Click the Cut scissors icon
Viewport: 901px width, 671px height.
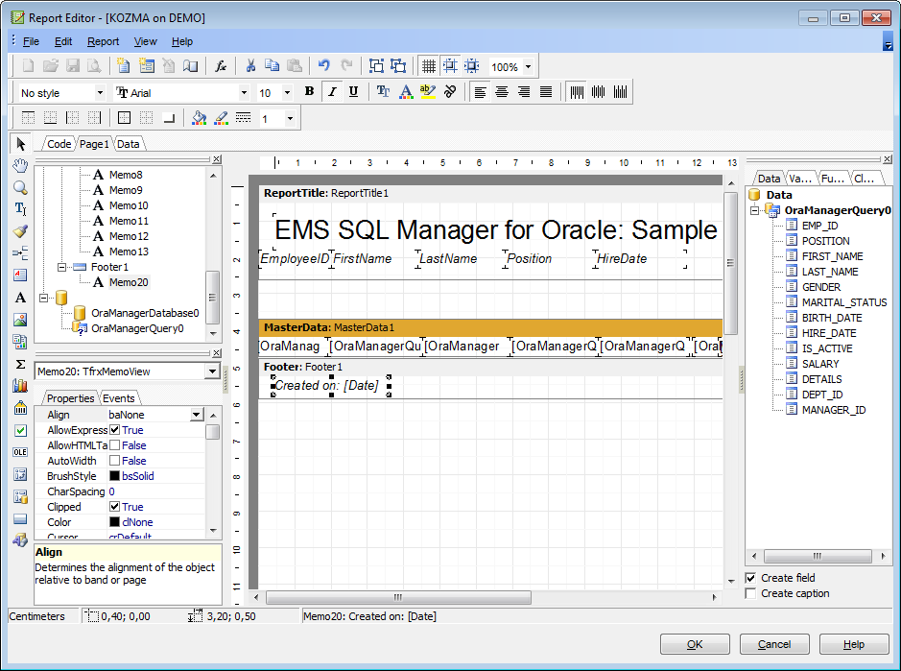point(250,66)
